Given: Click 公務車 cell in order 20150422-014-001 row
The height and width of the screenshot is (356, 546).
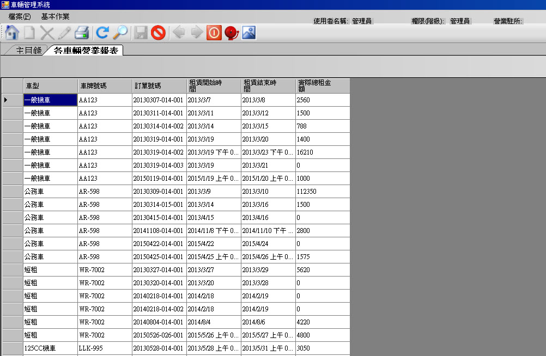Looking at the screenshot, I should (x=51, y=244).
